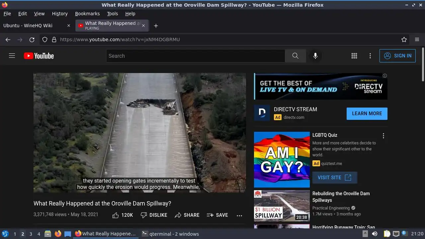
Task: Close the WineHQ Wiki tab
Action: pos(69,26)
